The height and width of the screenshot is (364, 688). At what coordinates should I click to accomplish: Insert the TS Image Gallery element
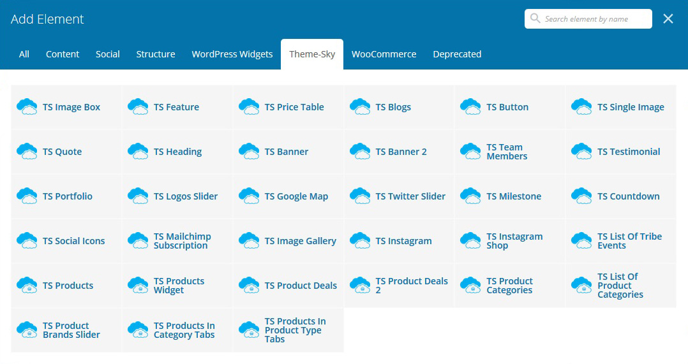point(288,241)
